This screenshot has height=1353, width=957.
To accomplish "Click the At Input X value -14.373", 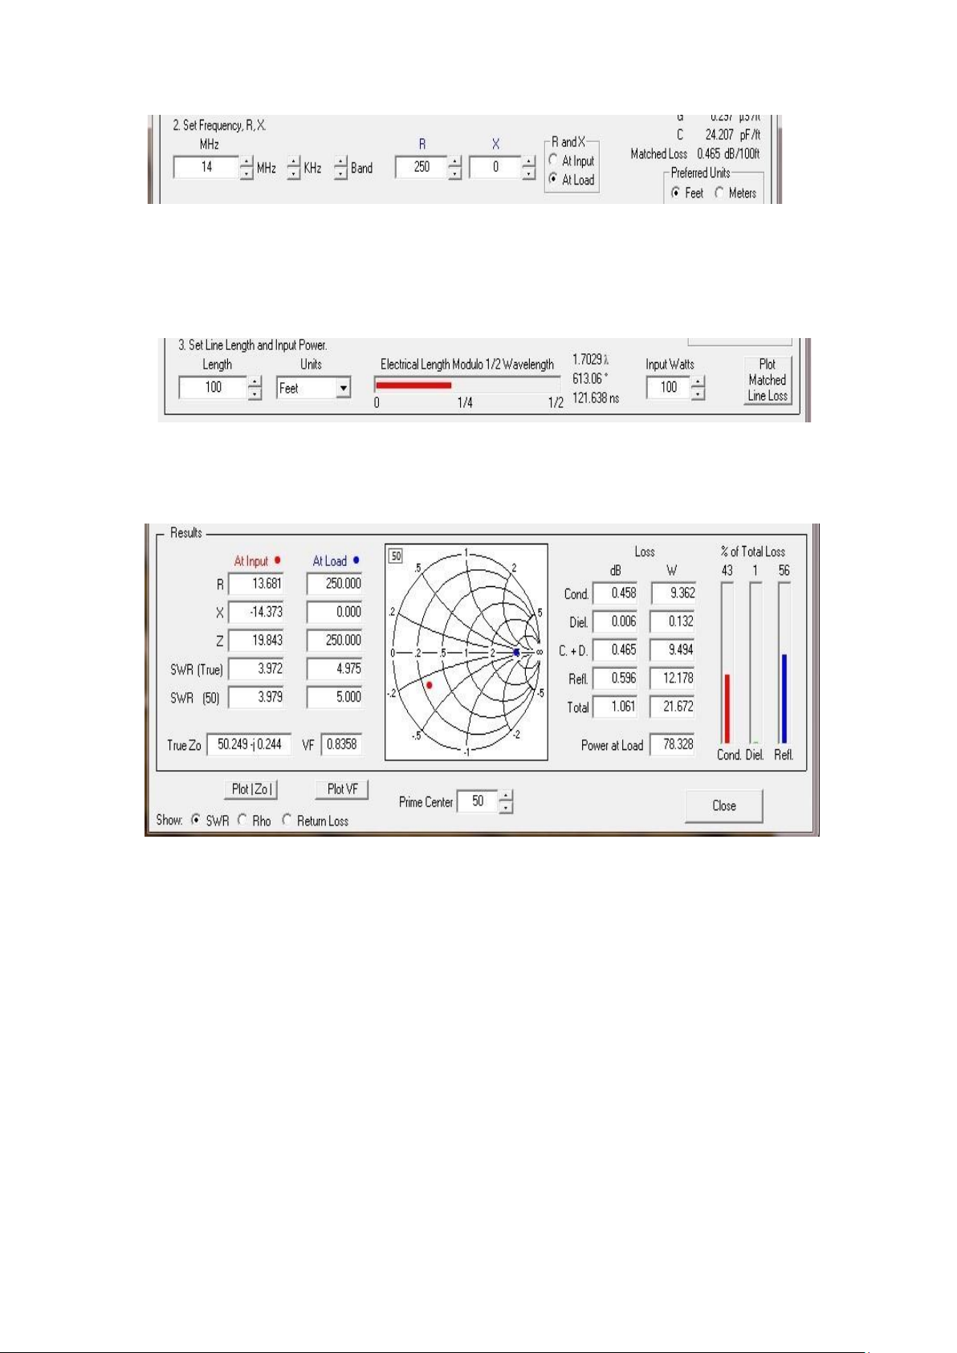I will coord(256,612).
